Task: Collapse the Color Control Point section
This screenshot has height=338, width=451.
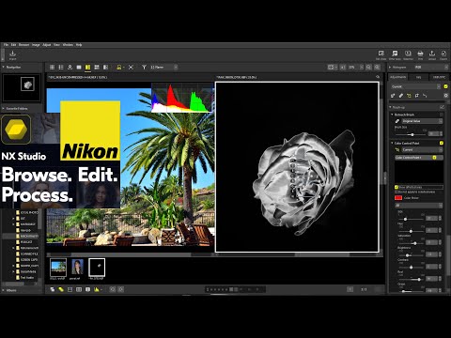Action: pyautogui.click(x=392, y=143)
